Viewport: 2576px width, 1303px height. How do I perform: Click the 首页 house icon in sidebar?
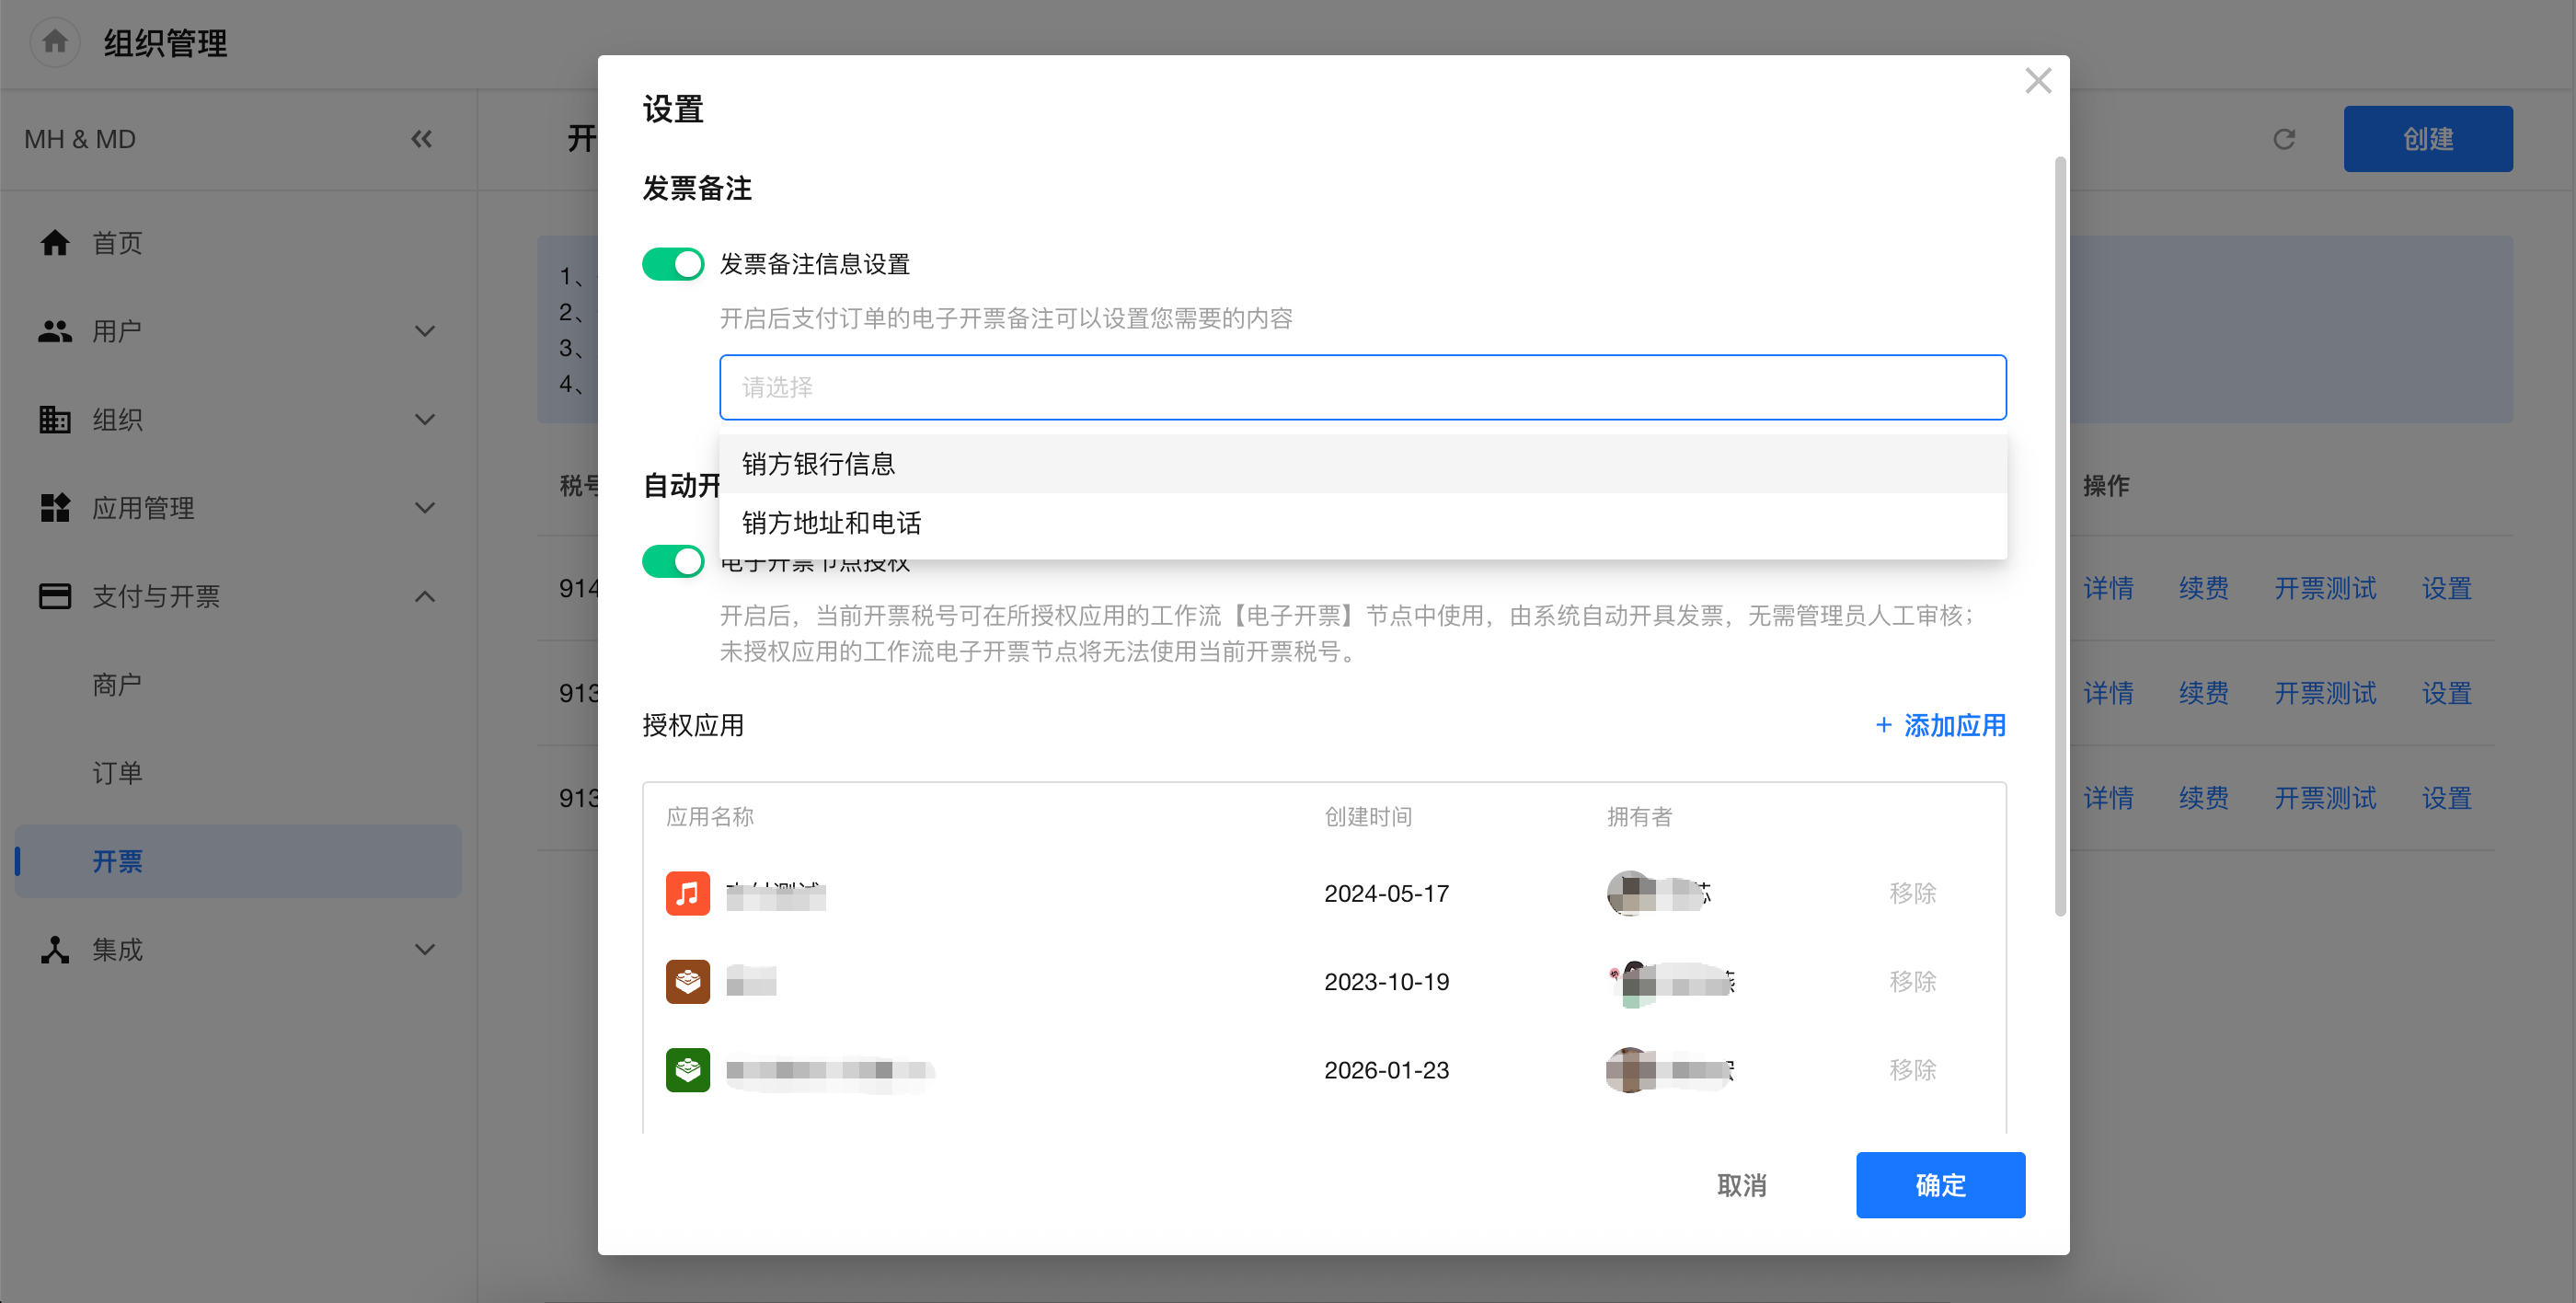(x=55, y=243)
